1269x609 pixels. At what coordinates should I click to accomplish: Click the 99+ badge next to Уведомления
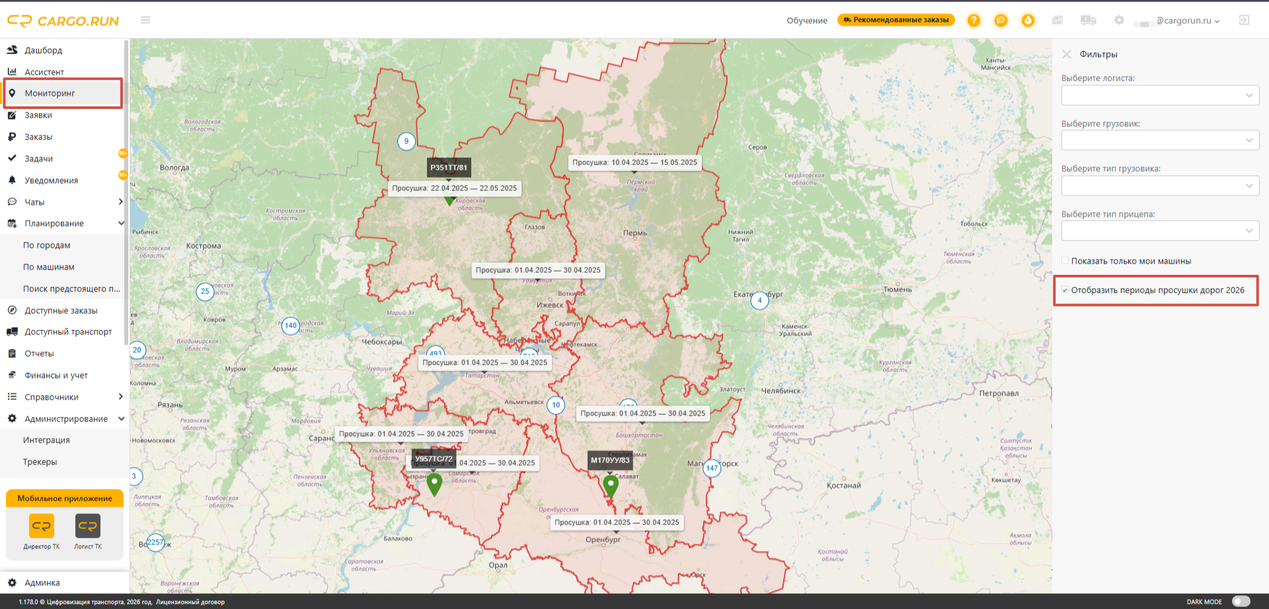coord(123,175)
